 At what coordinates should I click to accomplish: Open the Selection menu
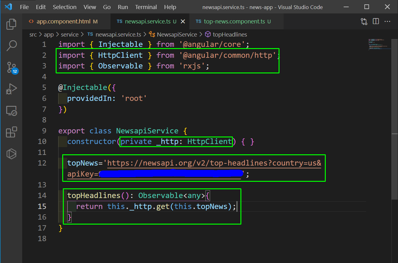point(64,7)
